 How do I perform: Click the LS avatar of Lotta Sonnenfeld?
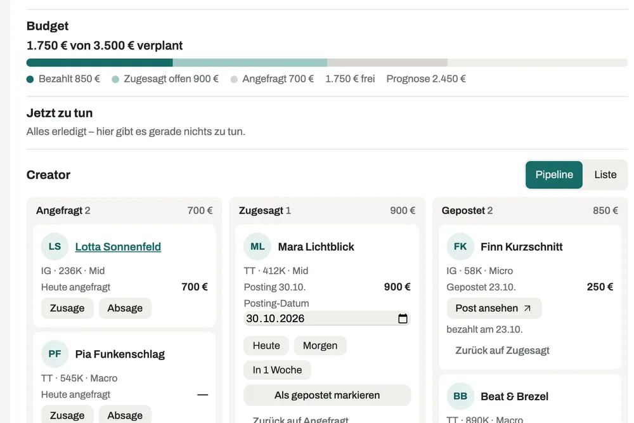(x=55, y=246)
